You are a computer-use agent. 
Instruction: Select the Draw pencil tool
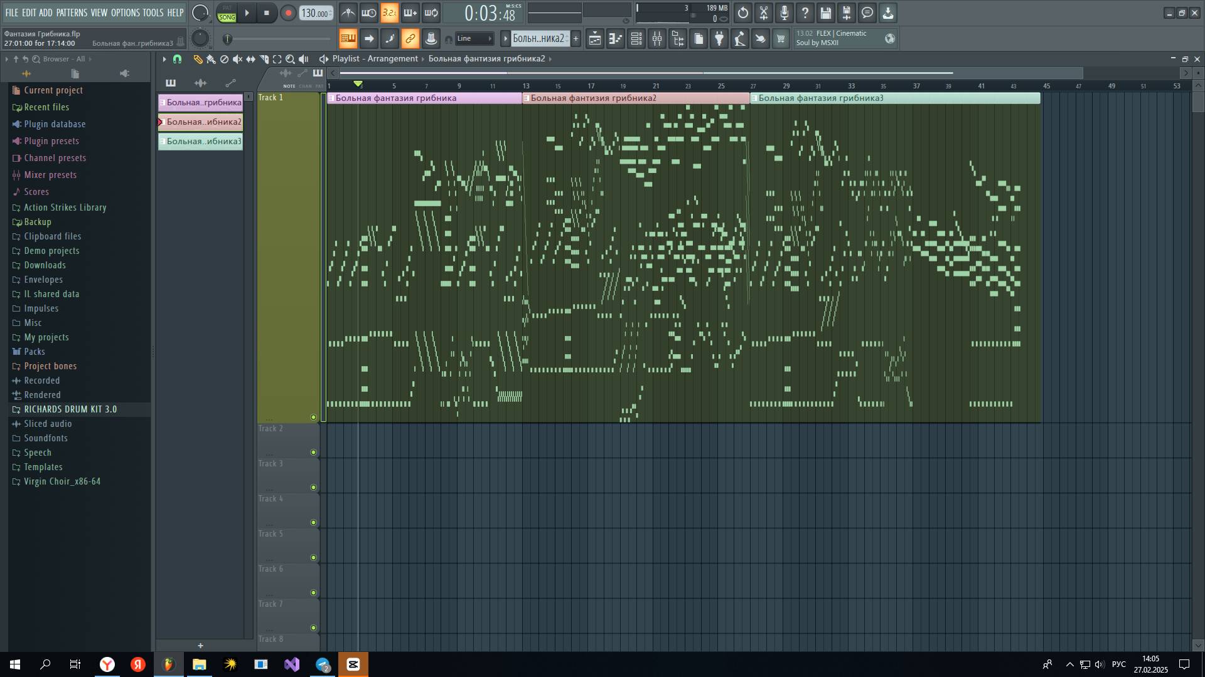pyautogui.click(x=198, y=59)
